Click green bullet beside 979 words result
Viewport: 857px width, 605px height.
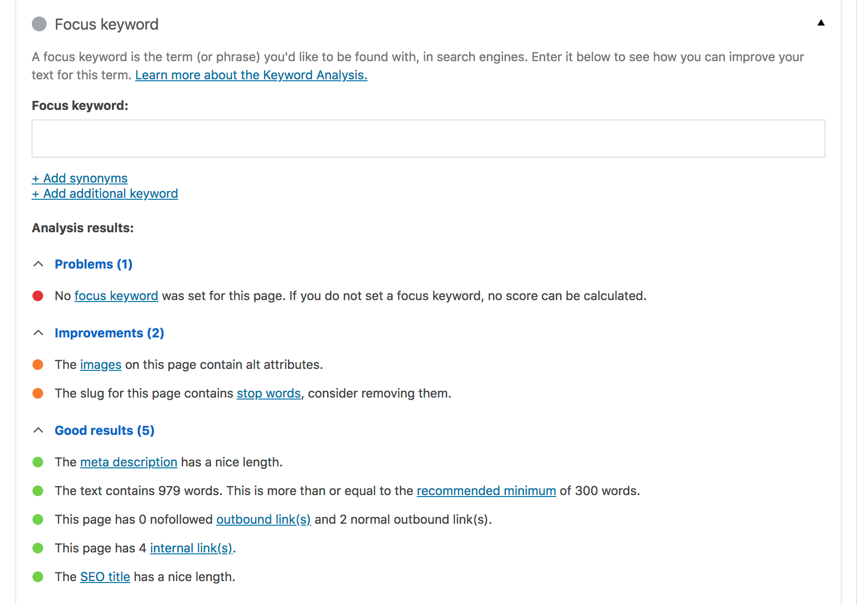point(38,491)
